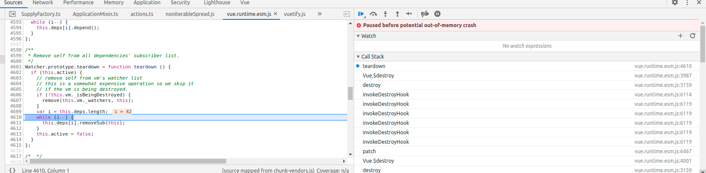Add a new watch expression
Image resolution: width=706 pixels, height=173 pixels.
tap(681, 36)
